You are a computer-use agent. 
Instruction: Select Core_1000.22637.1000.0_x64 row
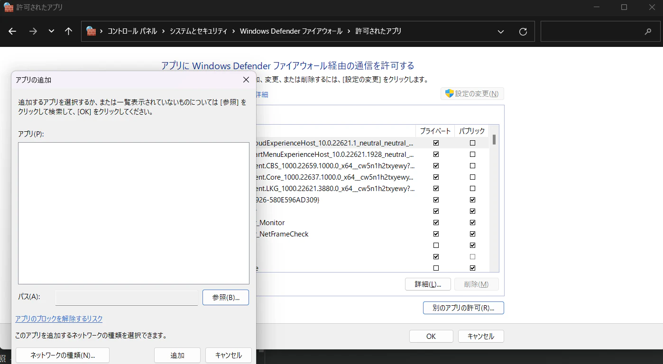click(x=372, y=177)
